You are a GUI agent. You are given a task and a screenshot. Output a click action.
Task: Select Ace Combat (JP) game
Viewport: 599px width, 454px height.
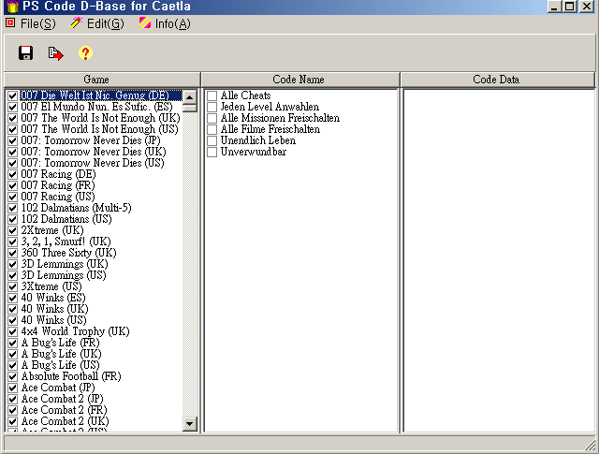(58, 388)
